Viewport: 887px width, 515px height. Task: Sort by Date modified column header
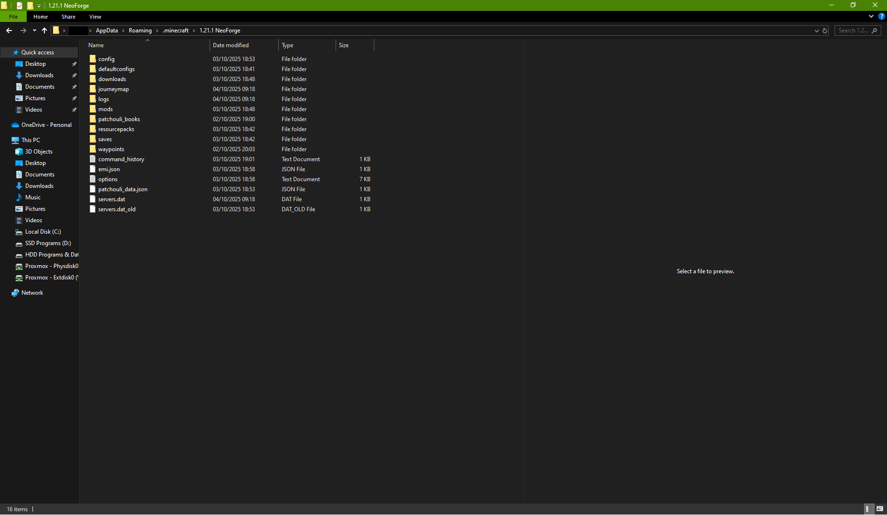pyautogui.click(x=231, y=45)
